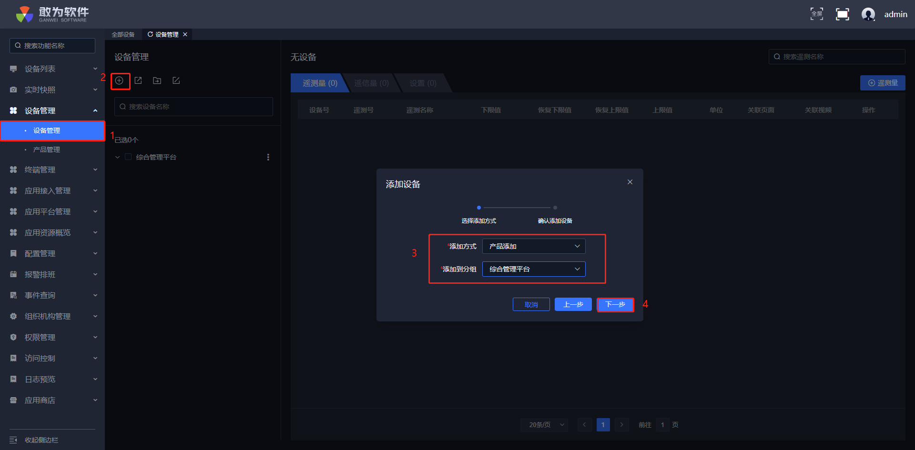Open the 20条/页 page size dropdown
The height and width of the screenshot is (450, 915).
coord(544,425)
